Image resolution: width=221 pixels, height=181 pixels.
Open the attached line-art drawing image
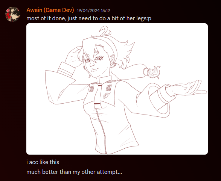click(x=117, y=89)
